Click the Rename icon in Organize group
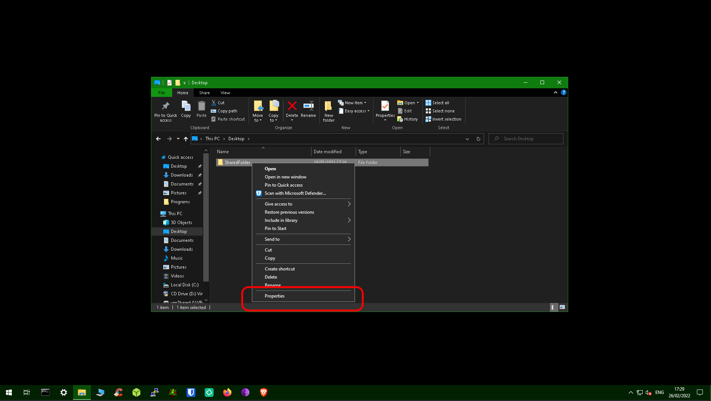This screenshot has height=401, width=711. (x=308, y=106)
